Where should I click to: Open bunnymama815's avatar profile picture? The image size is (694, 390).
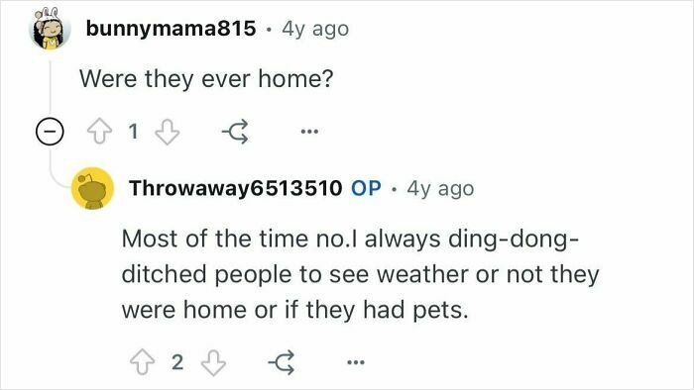coord(50,29)
